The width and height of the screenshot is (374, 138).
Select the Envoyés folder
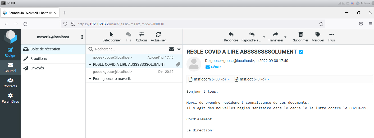point(37,68)
